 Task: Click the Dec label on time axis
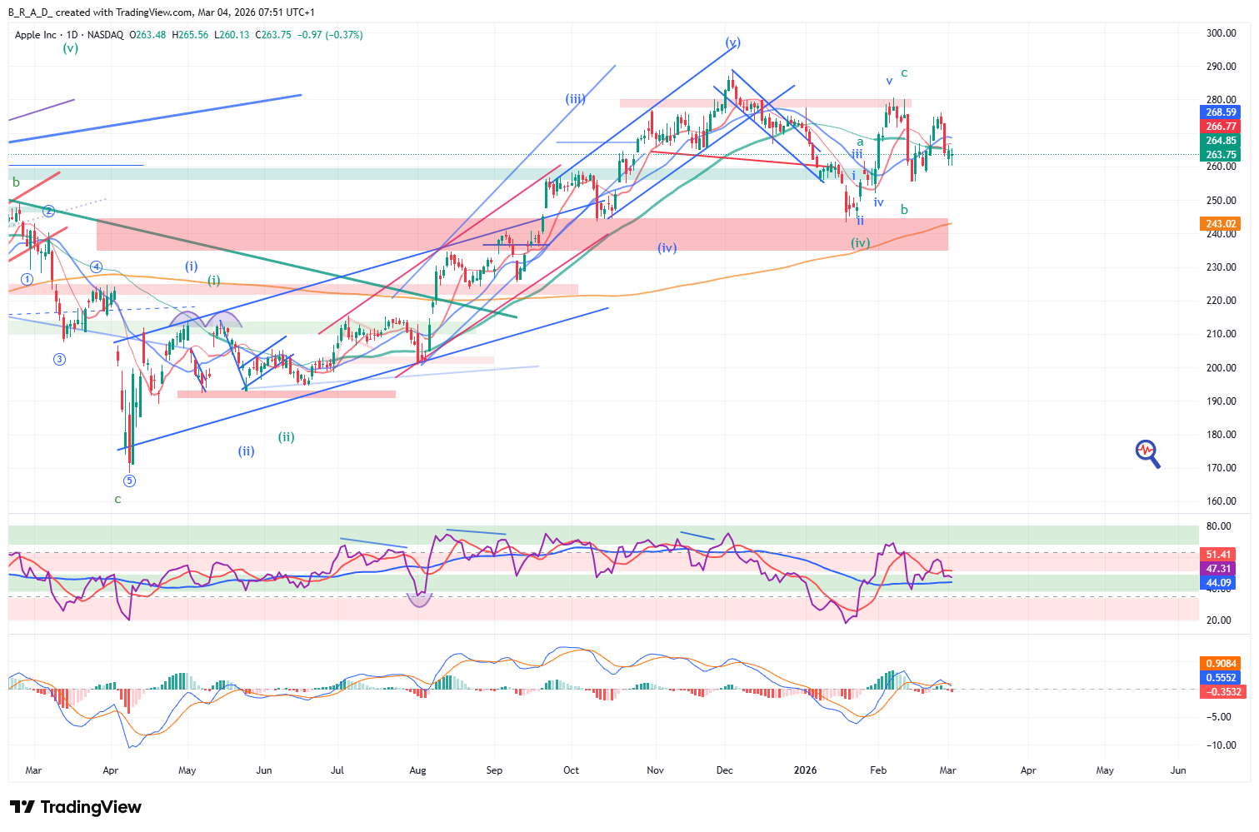tap(724, 770)
